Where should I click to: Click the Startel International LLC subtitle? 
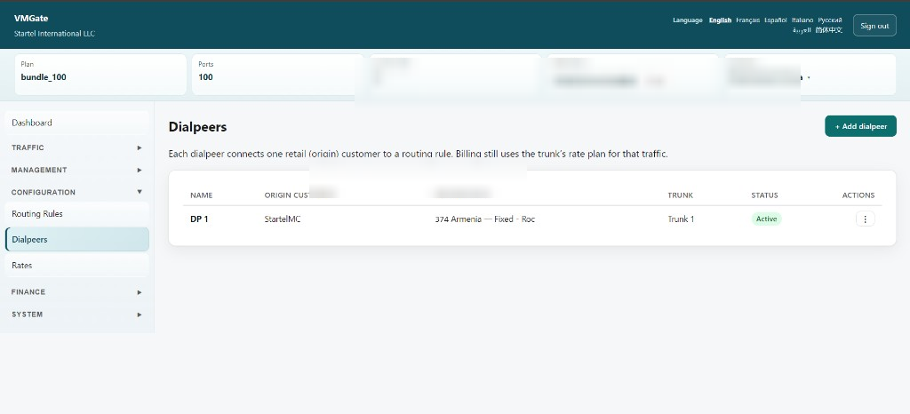(54, 34)
